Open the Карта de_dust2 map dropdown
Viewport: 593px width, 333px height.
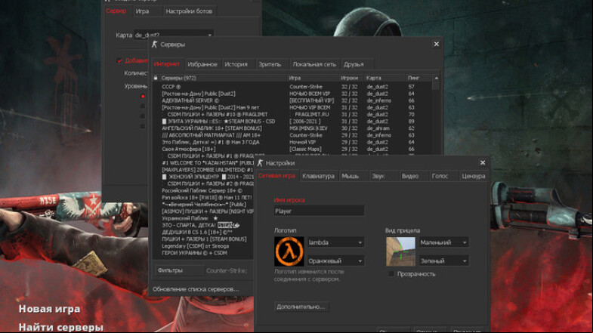click(174, 35)
